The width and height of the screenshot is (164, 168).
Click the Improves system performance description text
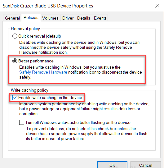(x=84, y=109)
